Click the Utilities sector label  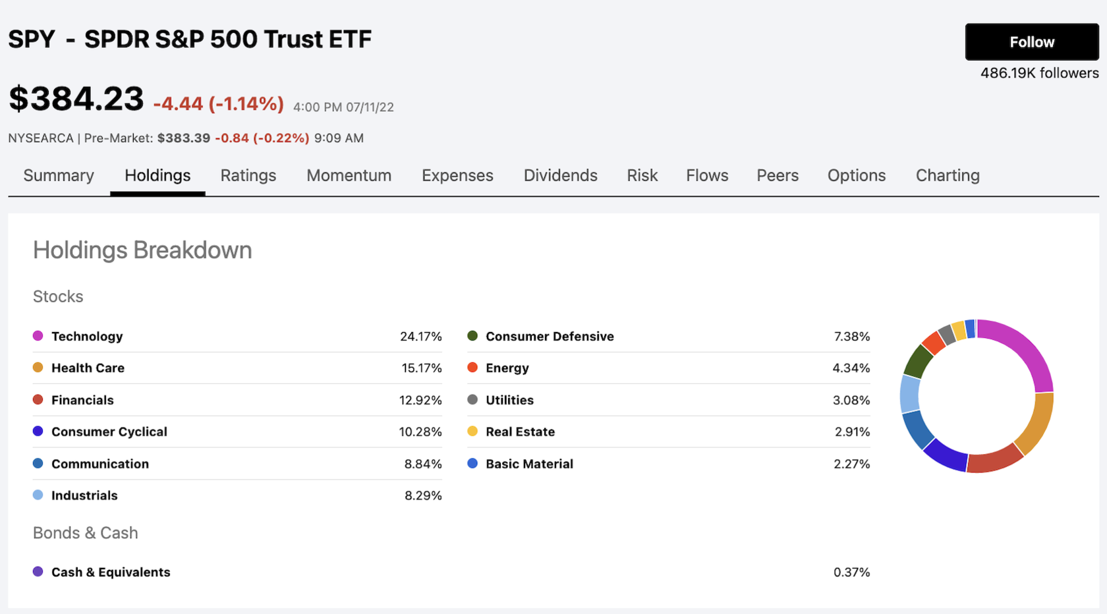(509, 400)
